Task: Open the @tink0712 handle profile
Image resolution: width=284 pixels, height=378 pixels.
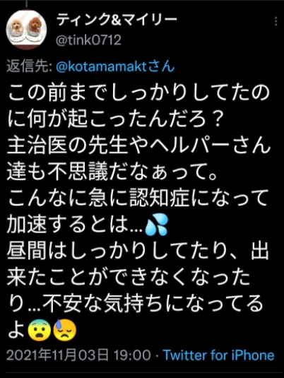Action: coord(88,40)
